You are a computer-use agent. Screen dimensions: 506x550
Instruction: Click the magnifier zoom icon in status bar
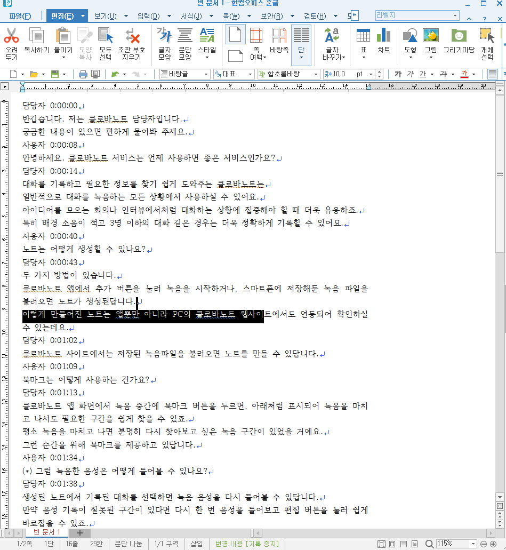pos(429,544)
